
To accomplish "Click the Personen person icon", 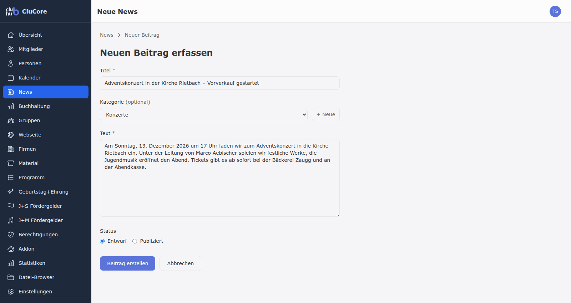I will pos(11,63).
